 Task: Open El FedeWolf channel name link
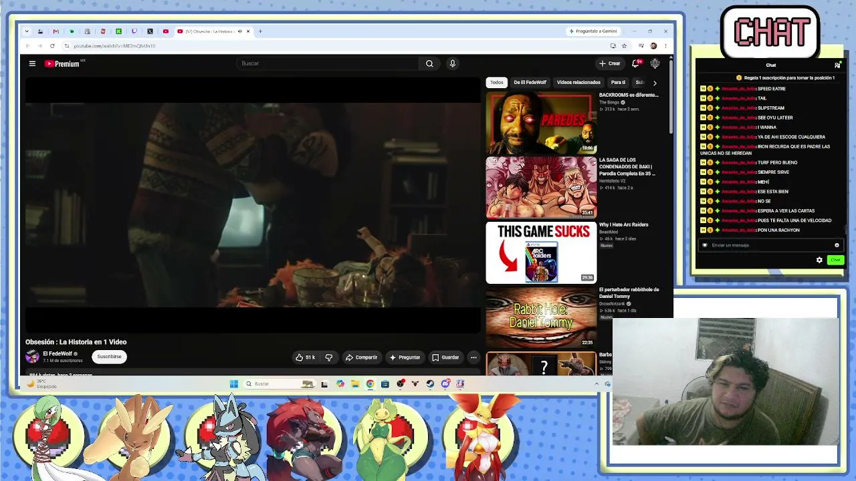(x=57, y=353)
